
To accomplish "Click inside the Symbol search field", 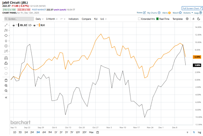I will (19, 19).
